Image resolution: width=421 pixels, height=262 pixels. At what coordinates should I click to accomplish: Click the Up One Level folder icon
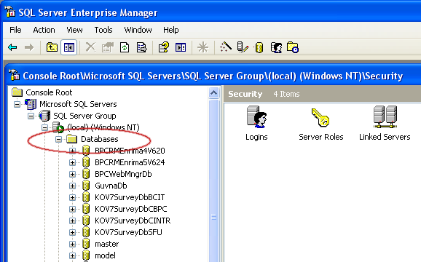[52, 47]
